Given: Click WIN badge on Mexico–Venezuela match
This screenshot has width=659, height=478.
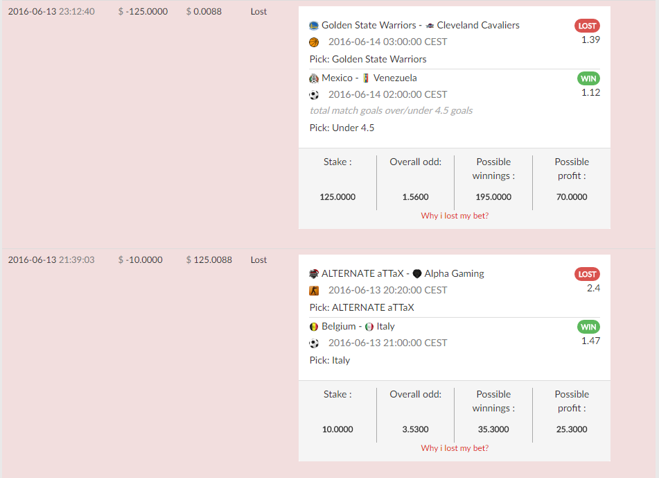Looking at the screenshot, I should coord(588,78).
